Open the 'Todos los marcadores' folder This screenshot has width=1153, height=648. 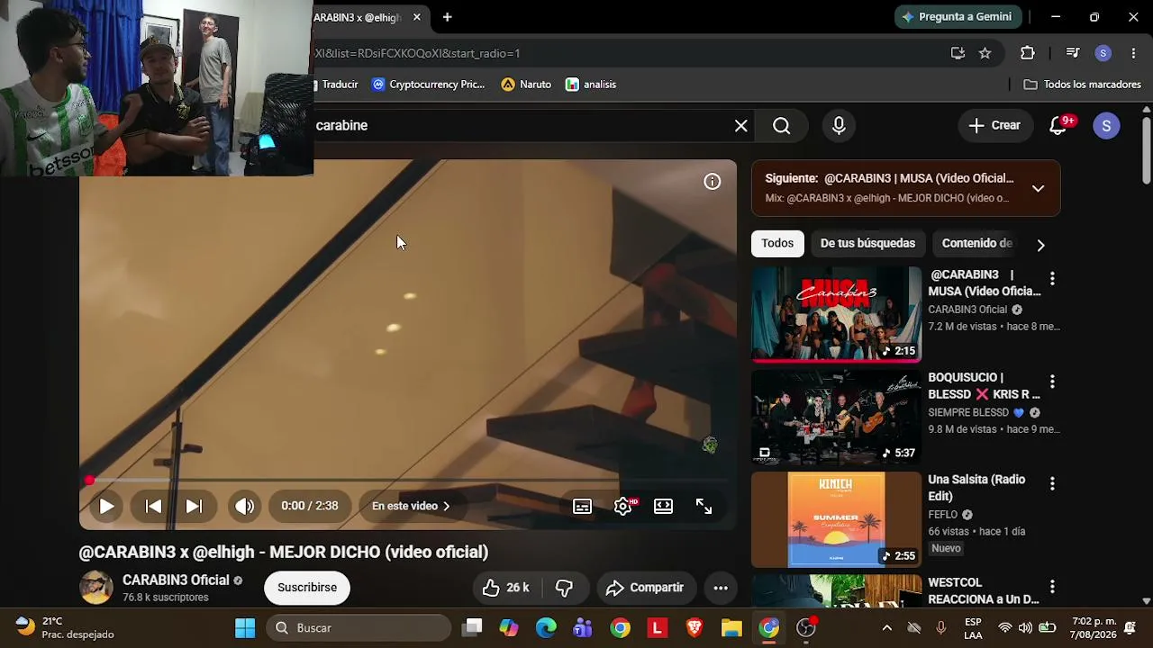(x=1083, y=85)
